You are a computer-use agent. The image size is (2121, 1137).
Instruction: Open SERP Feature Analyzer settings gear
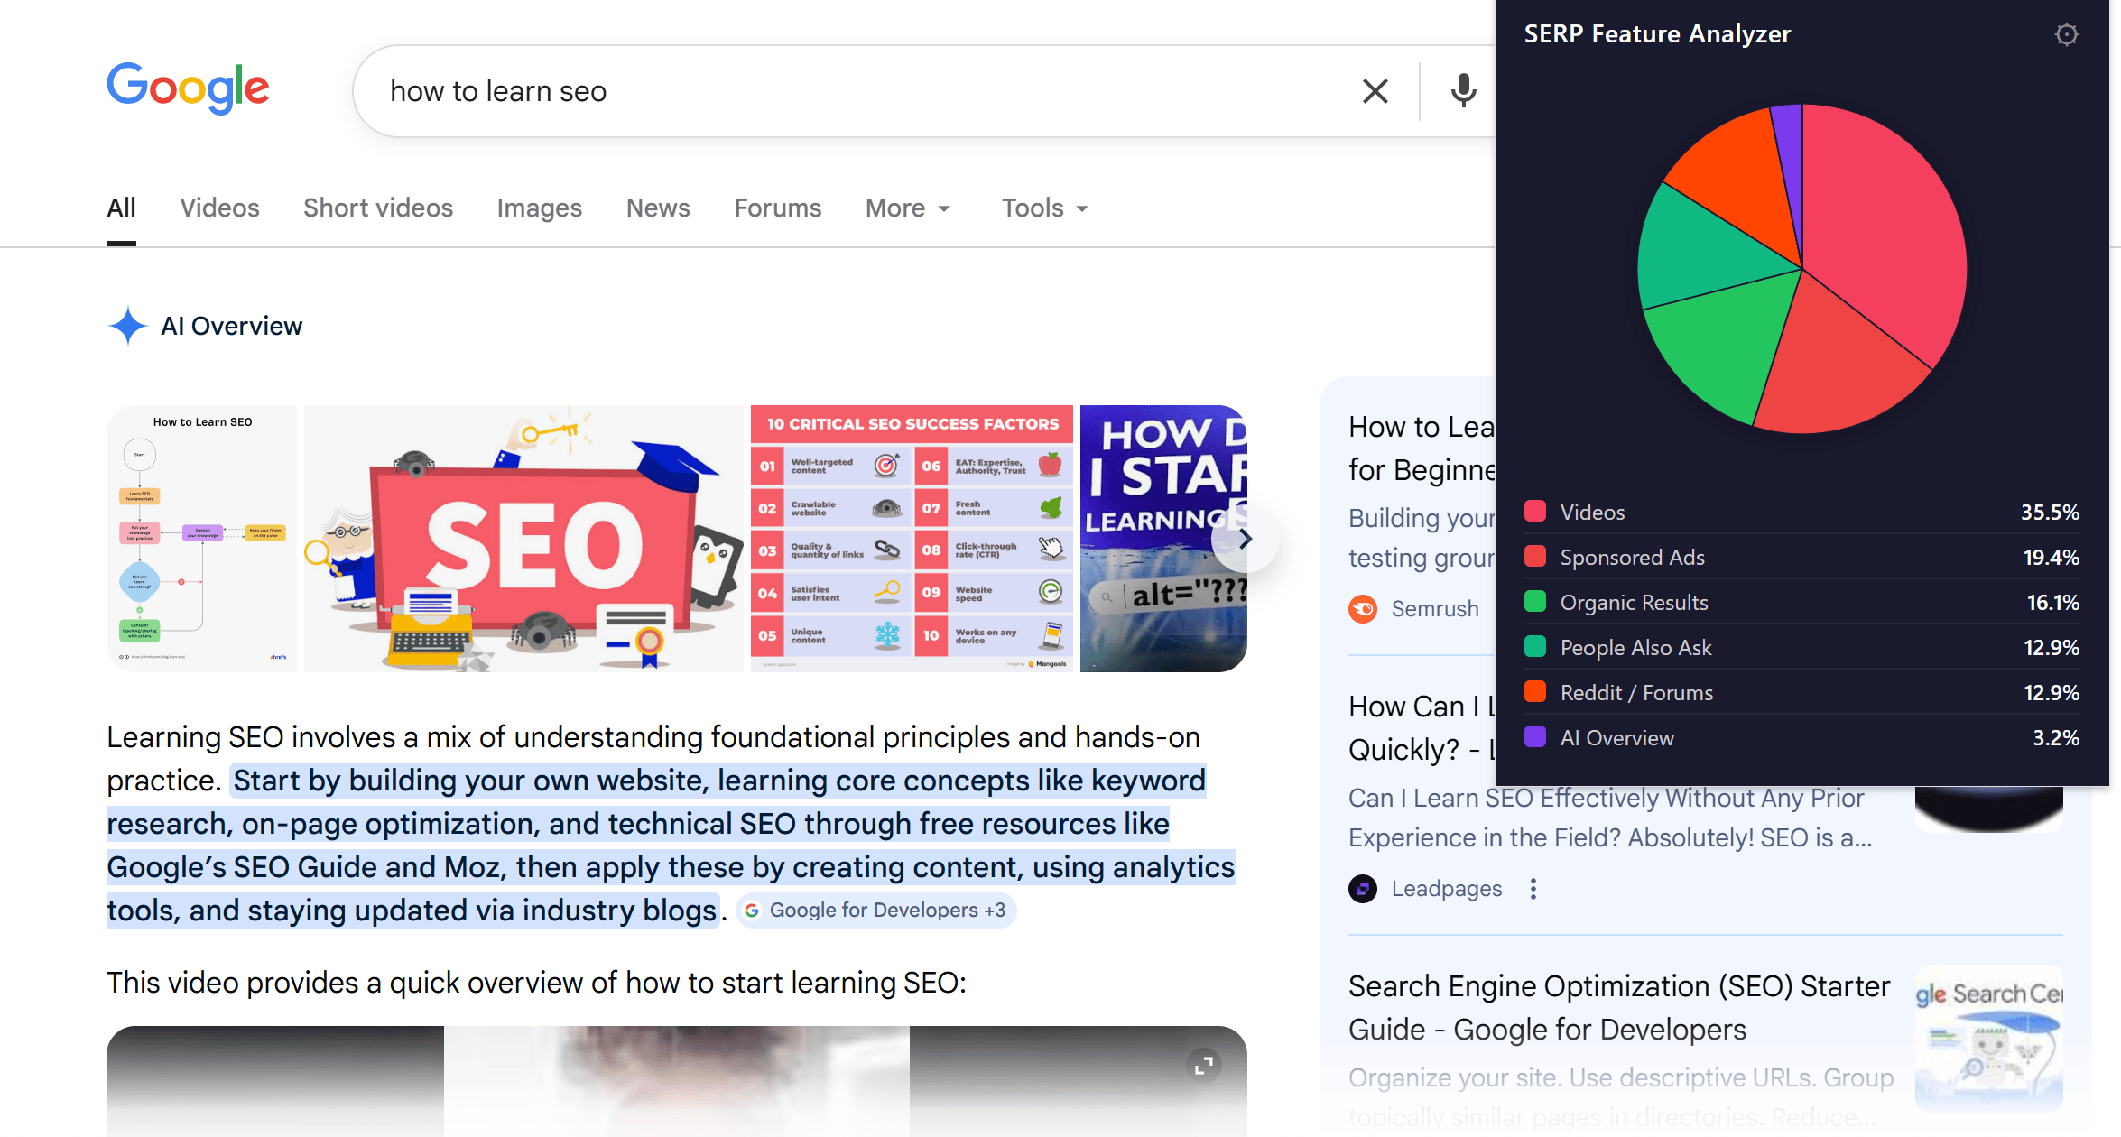click(x=2066, y=34)
